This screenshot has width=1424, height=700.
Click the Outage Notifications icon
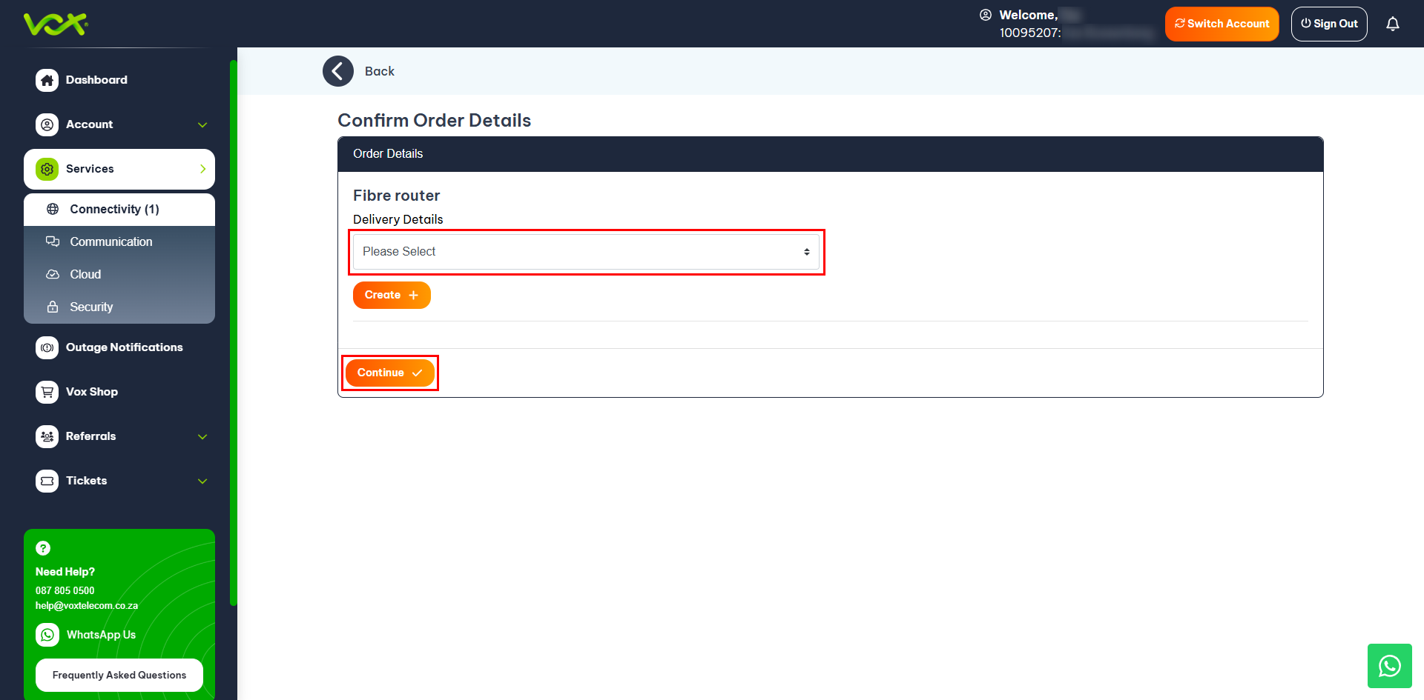(x=47, y=347)
